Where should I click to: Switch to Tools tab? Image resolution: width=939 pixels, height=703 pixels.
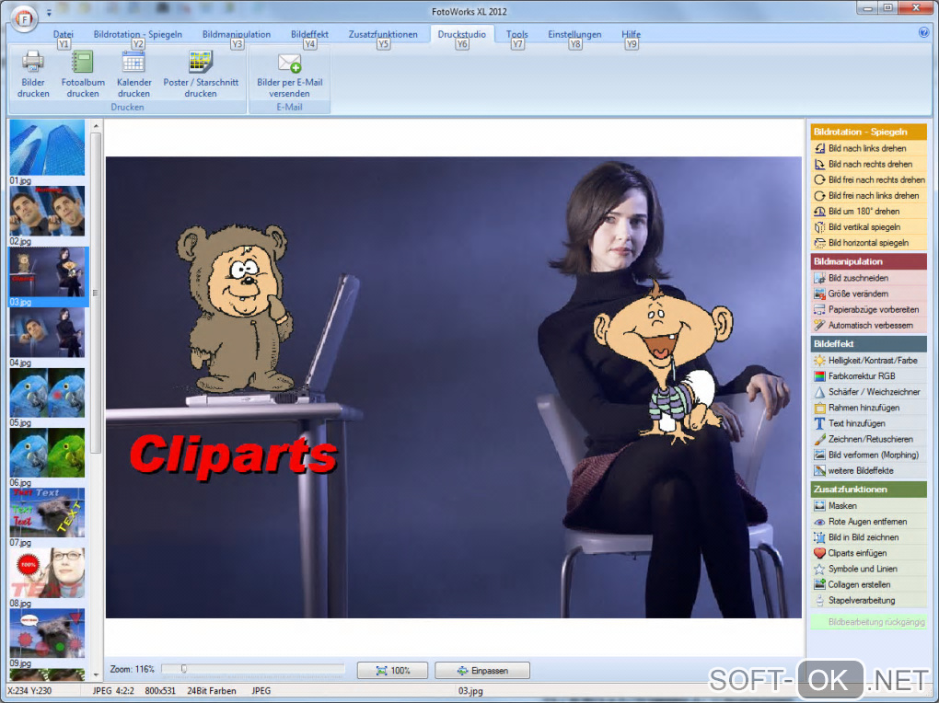(x=516, y=34)
